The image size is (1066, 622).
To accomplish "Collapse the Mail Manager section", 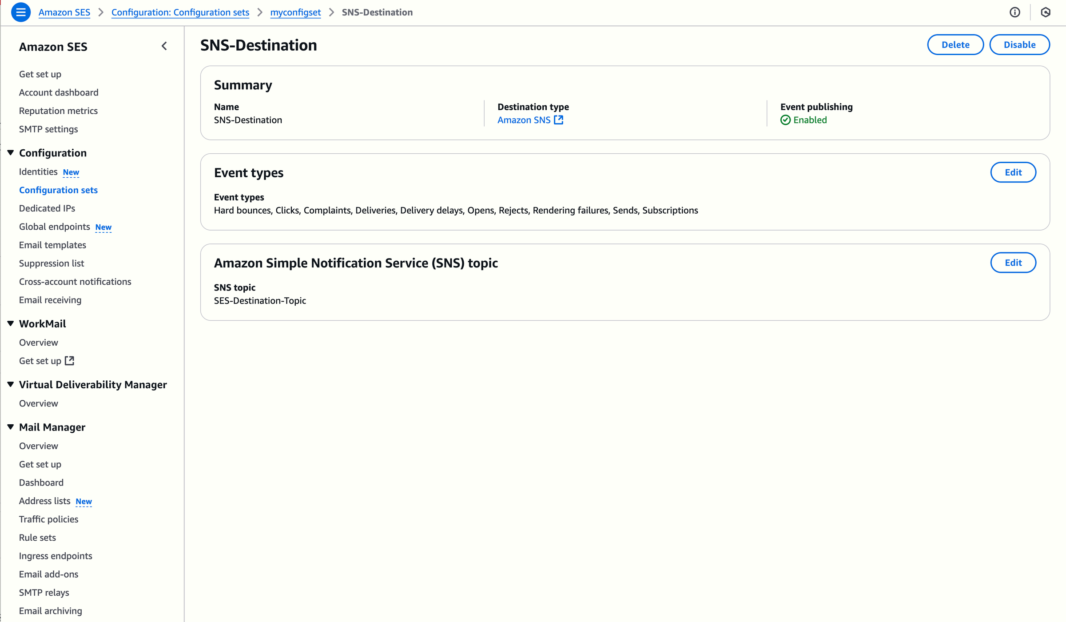I will coord(11,427).
